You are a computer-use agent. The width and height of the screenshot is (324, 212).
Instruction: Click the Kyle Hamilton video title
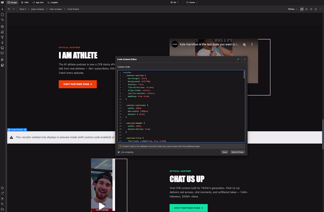209,44
